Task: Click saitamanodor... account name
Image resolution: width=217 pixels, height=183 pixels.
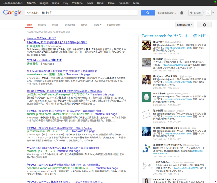Action: [x=167, y=13]
